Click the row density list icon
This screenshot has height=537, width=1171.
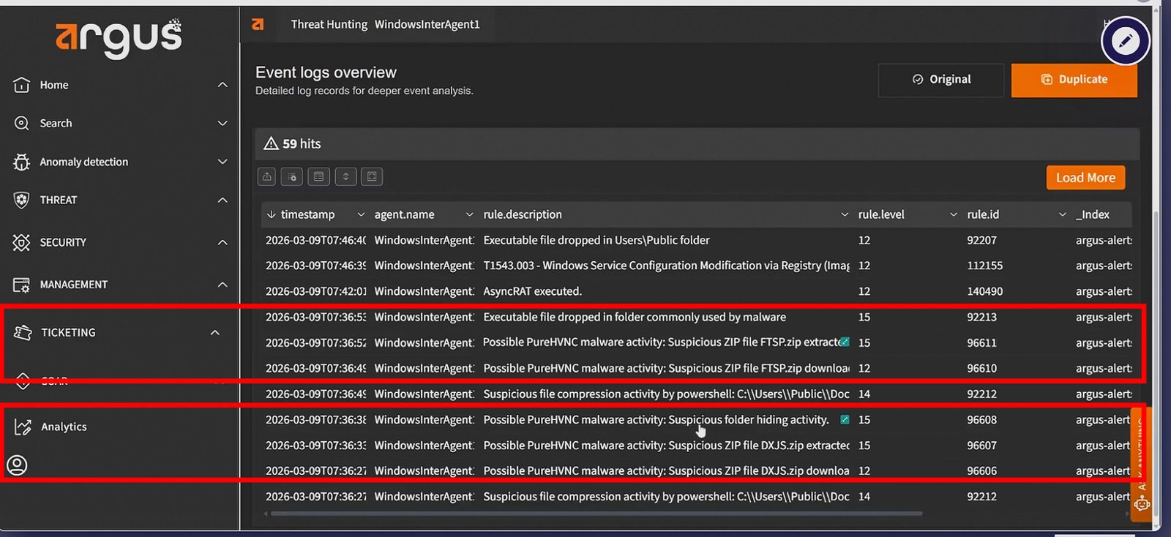click(x=318, y=177)
